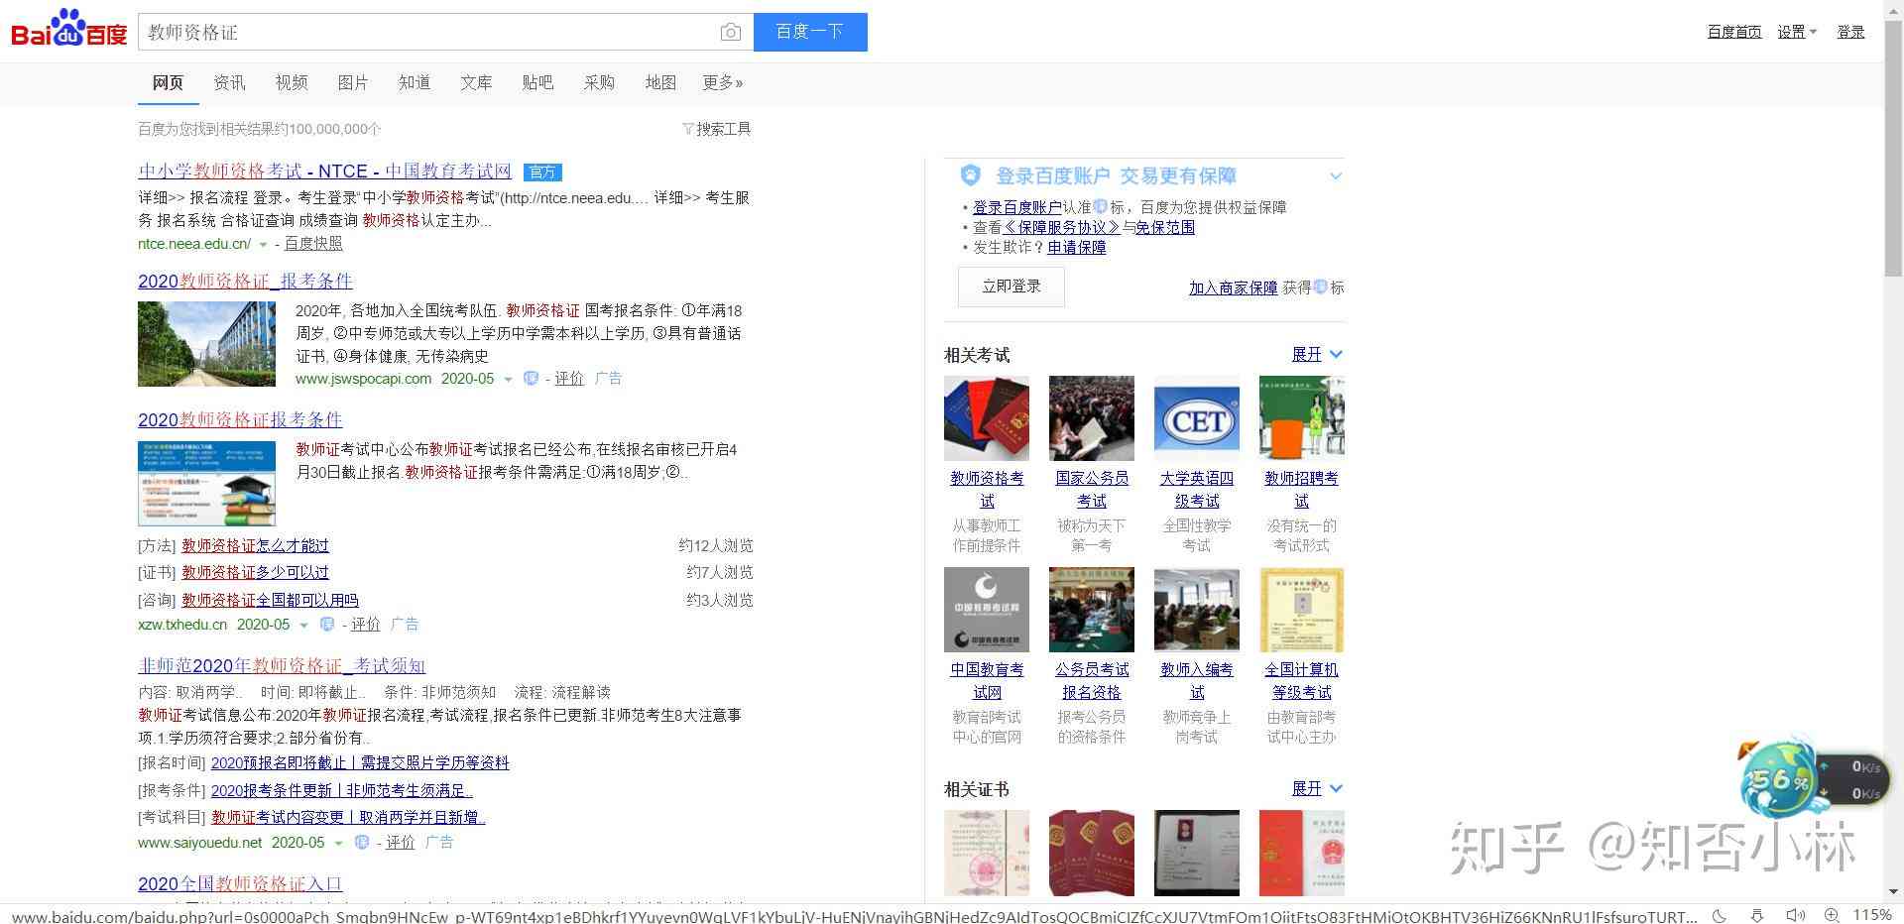Open the 更多» menu
The height and width of the screenshot is (924, 1904).
723,82
